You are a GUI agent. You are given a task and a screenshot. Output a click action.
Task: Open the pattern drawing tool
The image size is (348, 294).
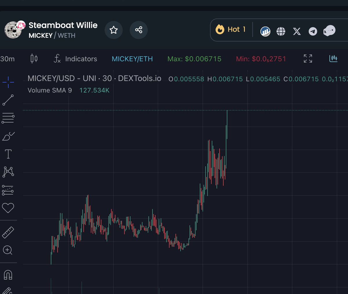[x=8, y=172]
